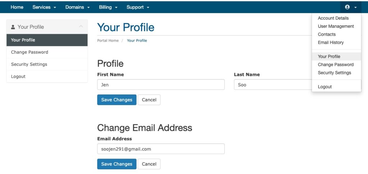Open Email History from account menu

point(331,42)
